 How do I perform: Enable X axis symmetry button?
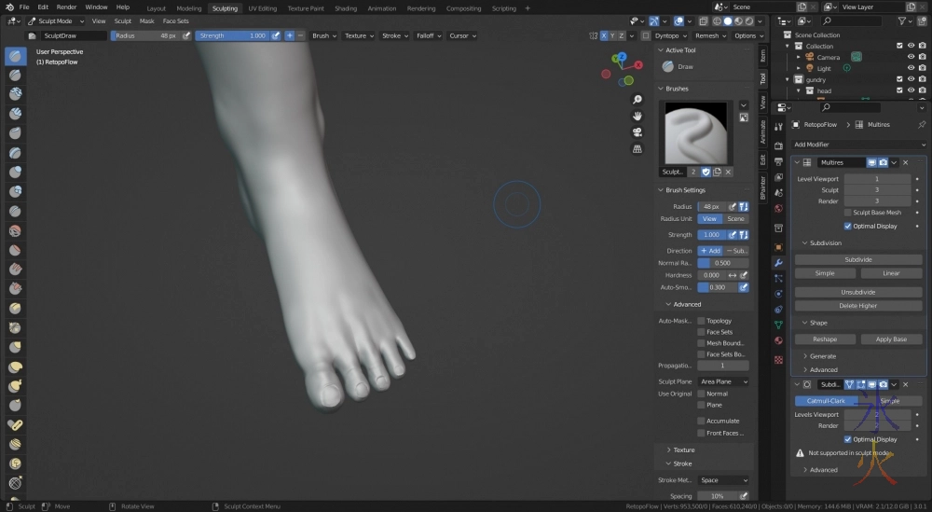[604, 35]
